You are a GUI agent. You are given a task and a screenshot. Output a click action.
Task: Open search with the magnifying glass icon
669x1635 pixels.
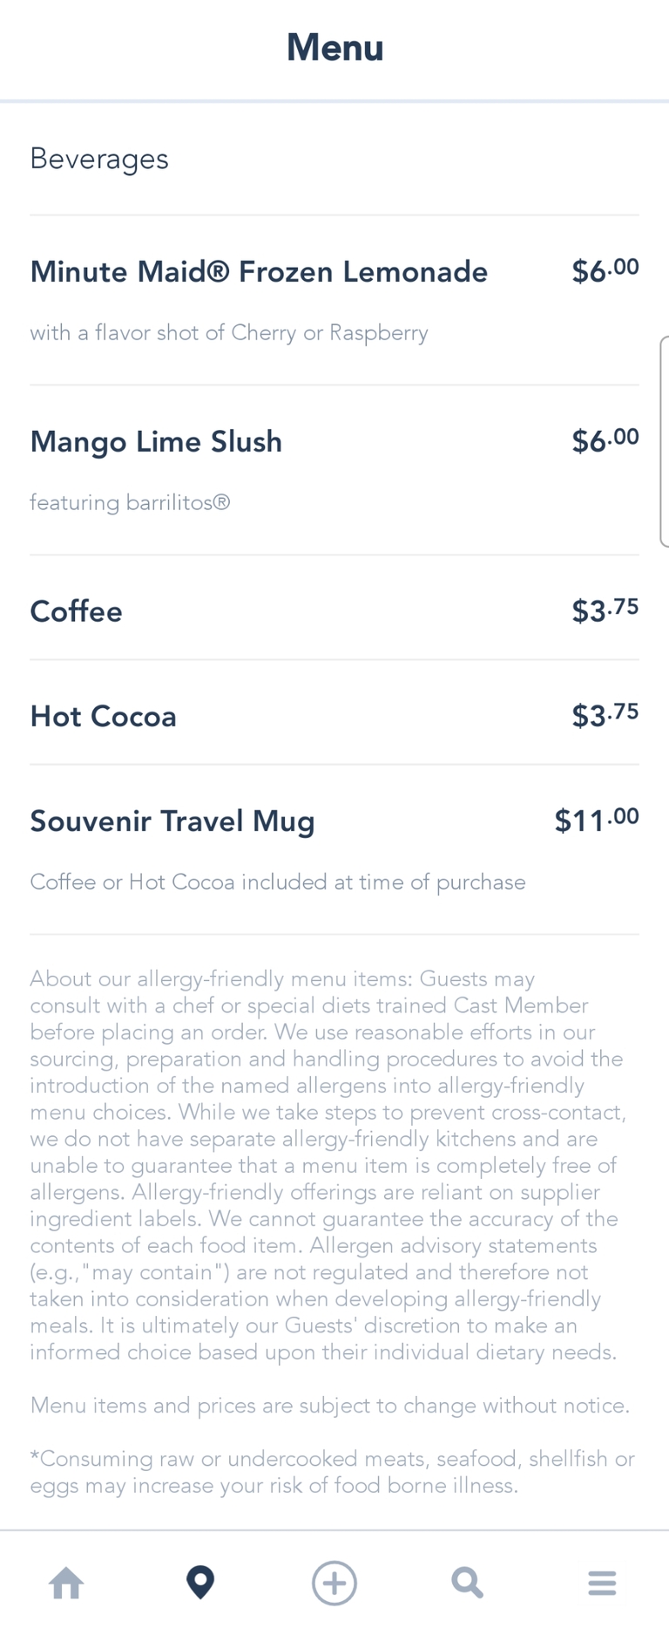click(x=468, y=1583)
